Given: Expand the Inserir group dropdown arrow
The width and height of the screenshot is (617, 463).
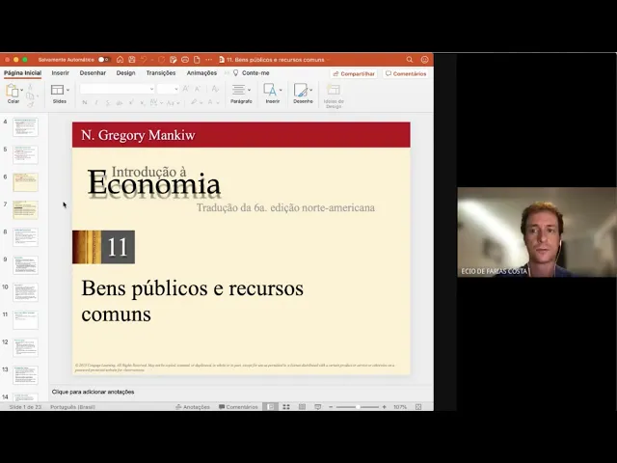Looking at the screenshot, I should [281, 90].
